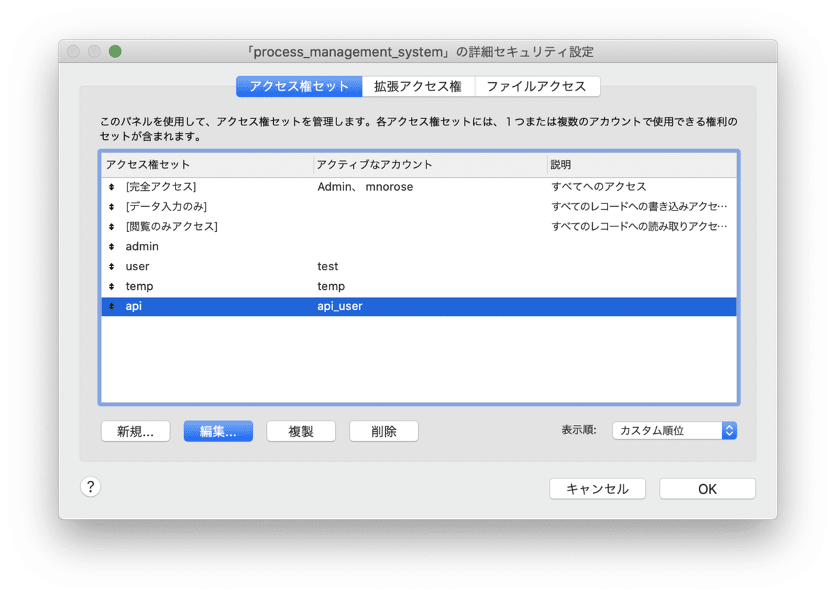Click the reorder arrows on the selected api row
836x597 pixels.
111,306
